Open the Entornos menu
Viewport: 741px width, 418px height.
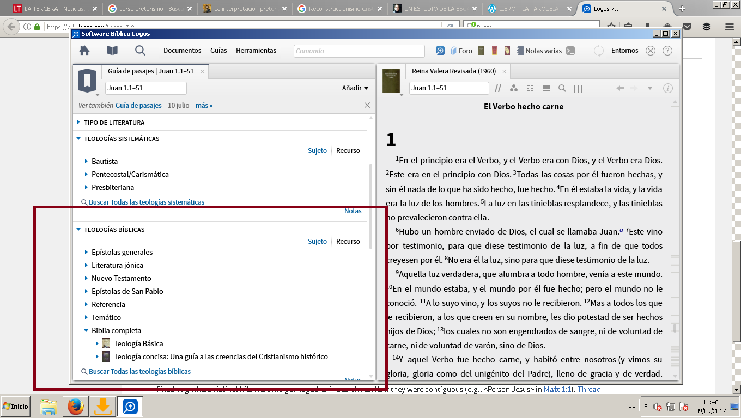coord(625,51)
